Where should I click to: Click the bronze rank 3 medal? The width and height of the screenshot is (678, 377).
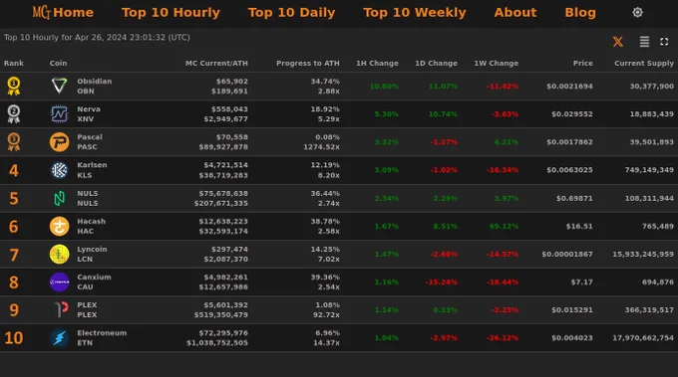point(14,142)
